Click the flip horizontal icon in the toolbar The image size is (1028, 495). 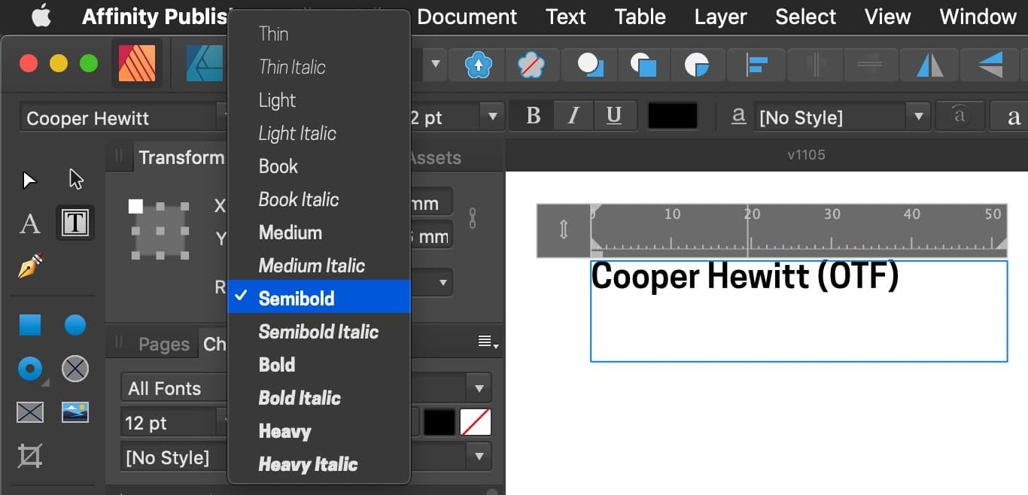click(x=929, y=65)
